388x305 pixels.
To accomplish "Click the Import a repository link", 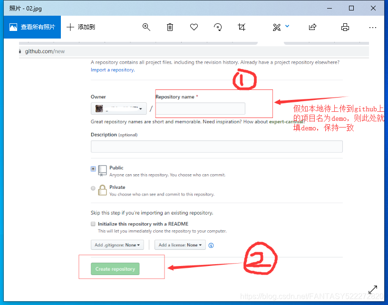I will coord(113,70).
